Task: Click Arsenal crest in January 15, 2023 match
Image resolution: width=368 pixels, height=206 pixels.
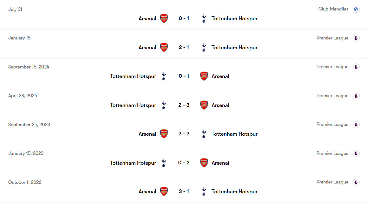Action: [204, 163]
